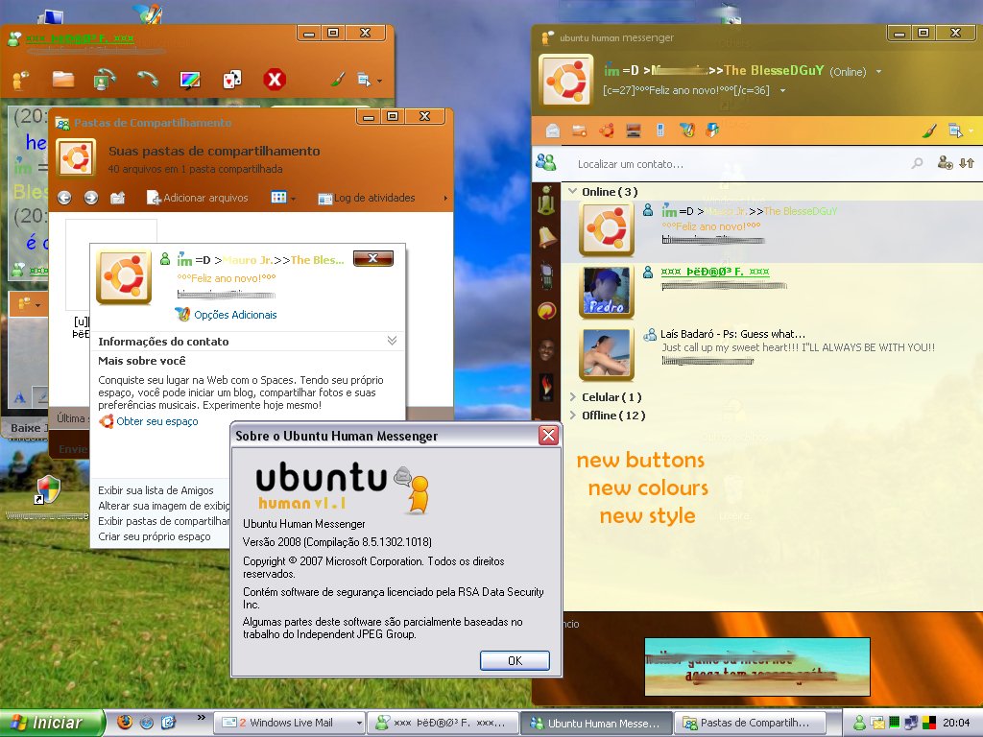The height and width of the screenshot is (737, 983).
Task: Open the Windows Live Mail taskbar group dropdown arrow
Action: [x=359, y=723]
